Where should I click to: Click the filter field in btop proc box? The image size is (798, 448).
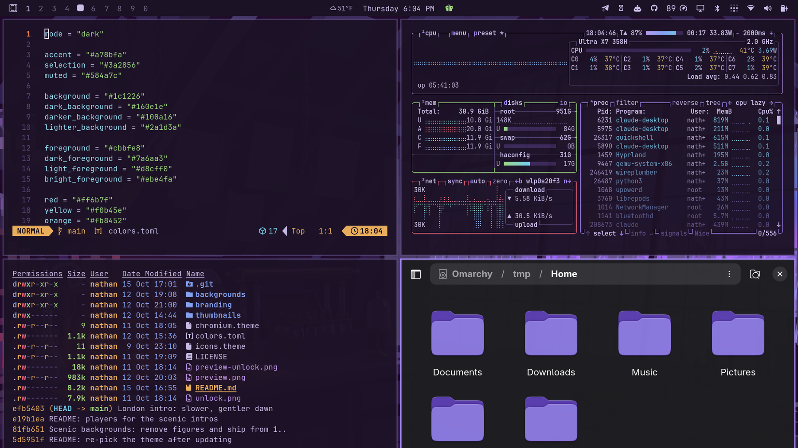[627, 103]
